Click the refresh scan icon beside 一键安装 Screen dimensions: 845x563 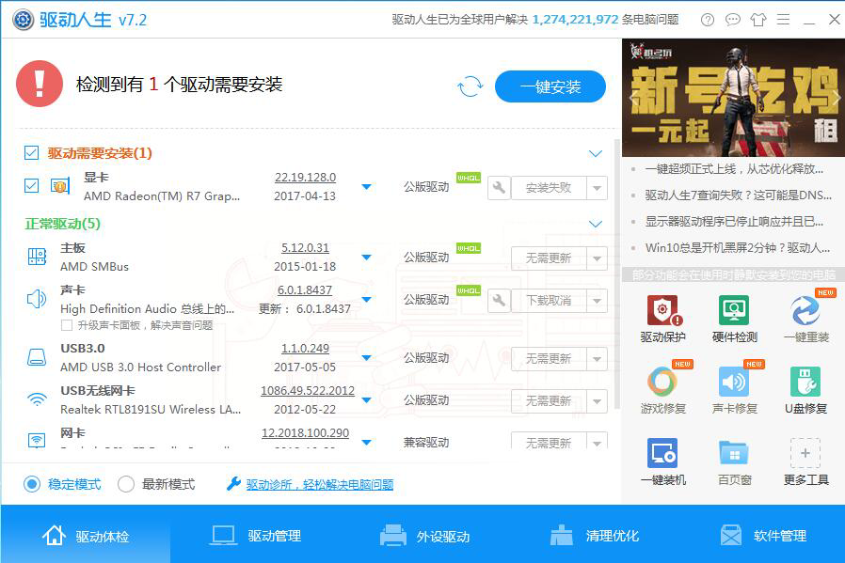point(470,86)
